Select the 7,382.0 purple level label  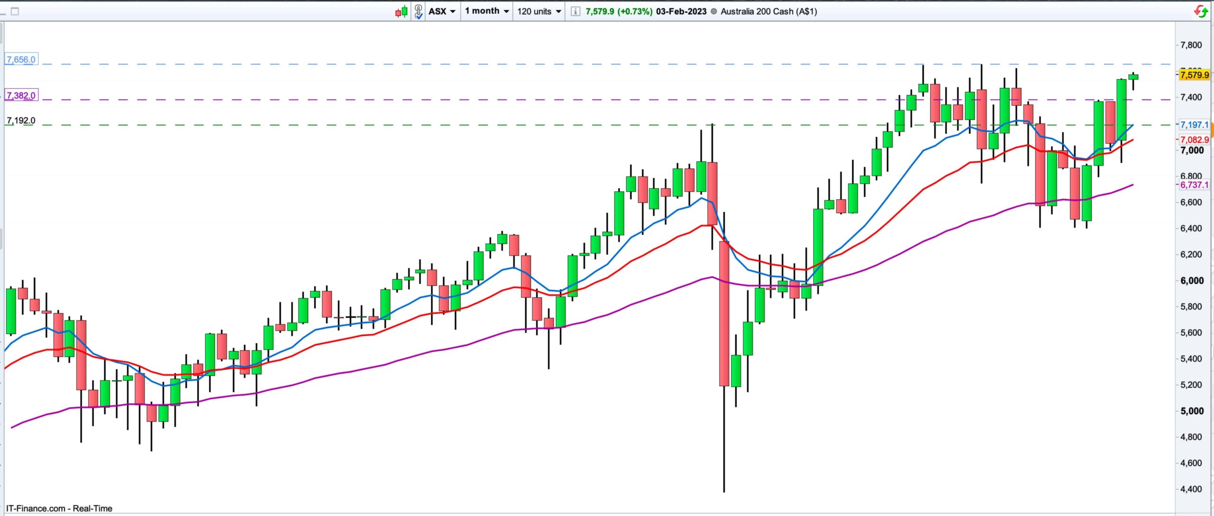21,95
